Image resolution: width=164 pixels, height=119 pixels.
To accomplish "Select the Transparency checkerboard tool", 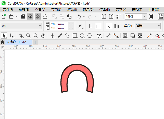I will pyautogui.click(x=140, y=36).
